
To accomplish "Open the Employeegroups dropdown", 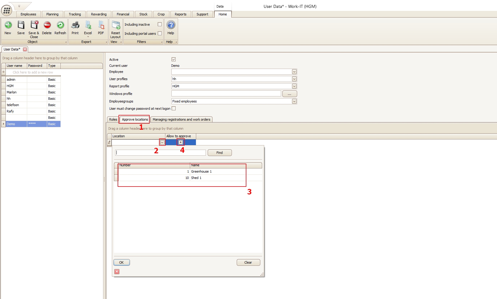I will (294, 101).
